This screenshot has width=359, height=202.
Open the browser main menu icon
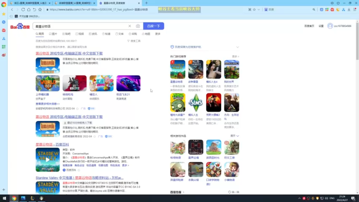(355, 9)
